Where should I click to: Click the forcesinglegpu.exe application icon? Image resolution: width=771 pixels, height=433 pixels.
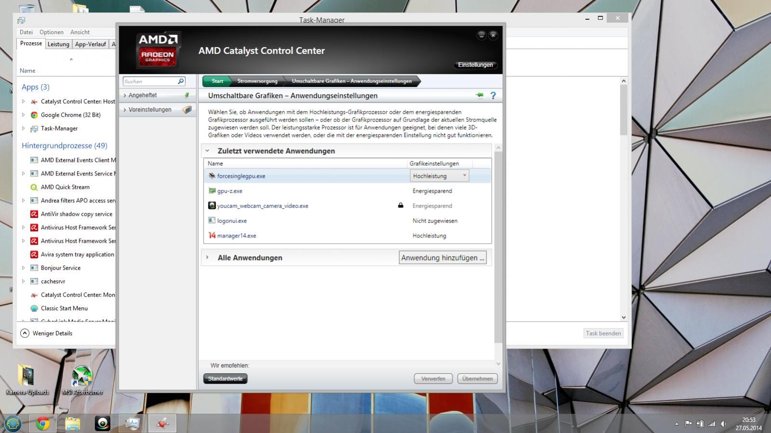(212, 176)
